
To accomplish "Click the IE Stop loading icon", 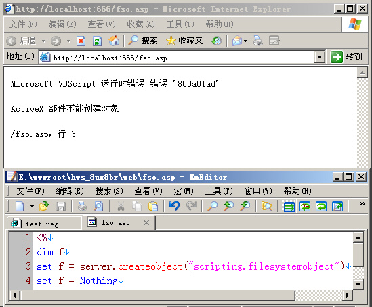I will coord(81,41).
